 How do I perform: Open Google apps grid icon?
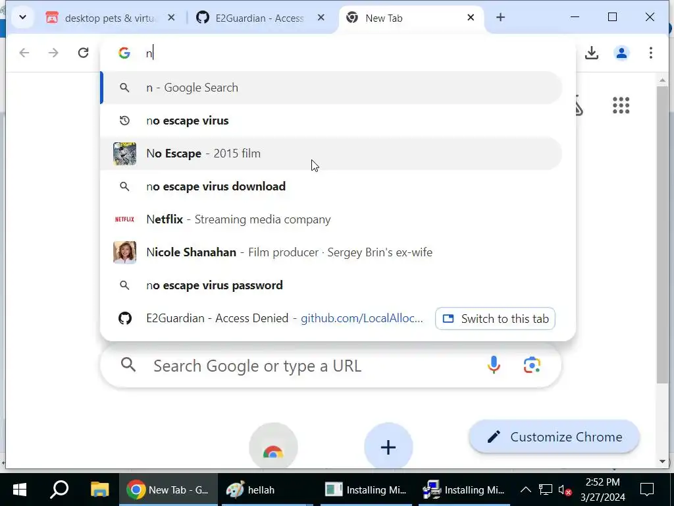pyautogui.click(x=621, y=105)
